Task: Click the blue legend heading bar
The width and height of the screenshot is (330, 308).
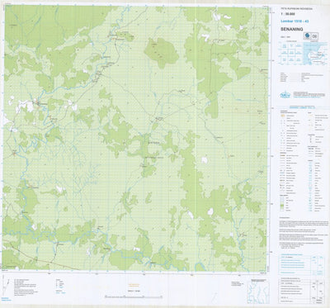Action: coord(301,107)
